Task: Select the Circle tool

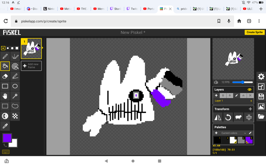Action: point(15,86)
